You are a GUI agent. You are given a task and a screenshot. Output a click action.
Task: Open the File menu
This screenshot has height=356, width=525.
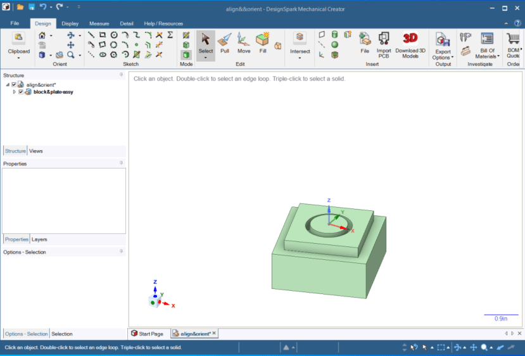[15, 23]
